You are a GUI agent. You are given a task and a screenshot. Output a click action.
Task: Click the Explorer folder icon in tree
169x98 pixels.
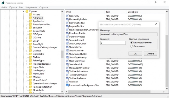(x=27, y=11)
